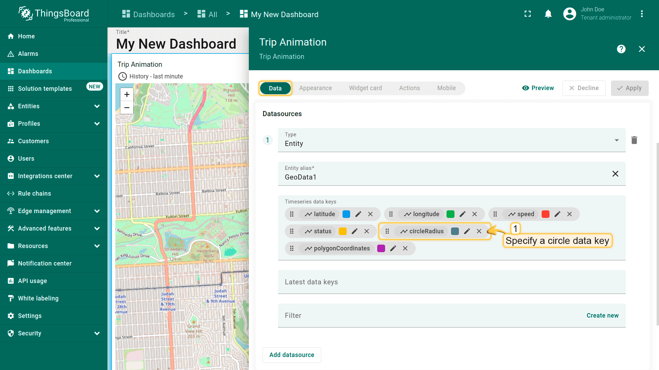Switch to the Appearance tab

[315, 88]
